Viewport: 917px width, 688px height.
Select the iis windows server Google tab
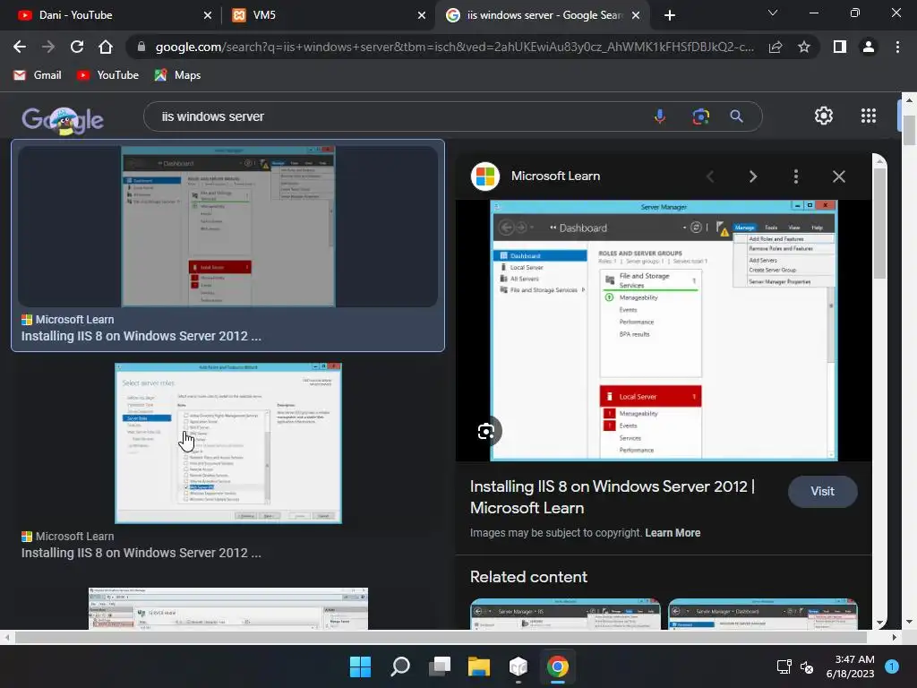(541, 15)
